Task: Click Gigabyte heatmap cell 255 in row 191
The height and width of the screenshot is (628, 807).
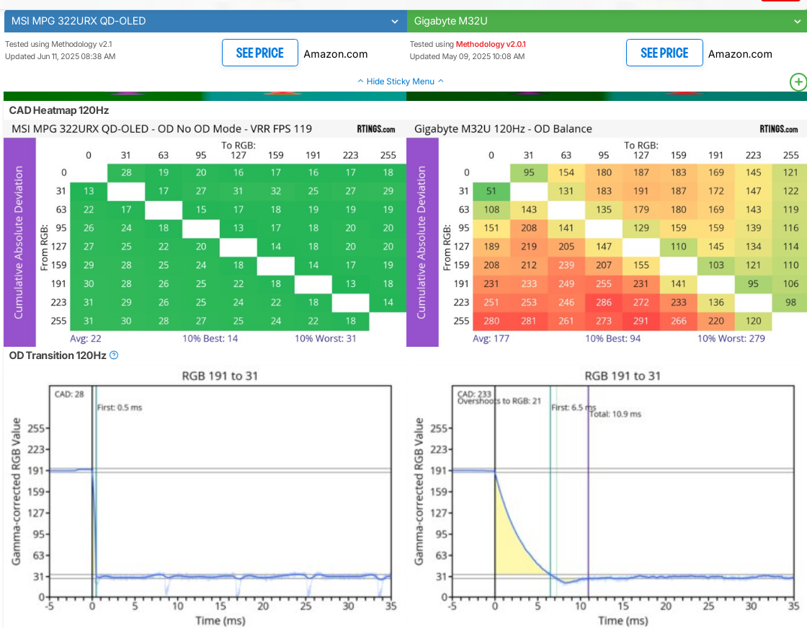Action: point(604,284)
